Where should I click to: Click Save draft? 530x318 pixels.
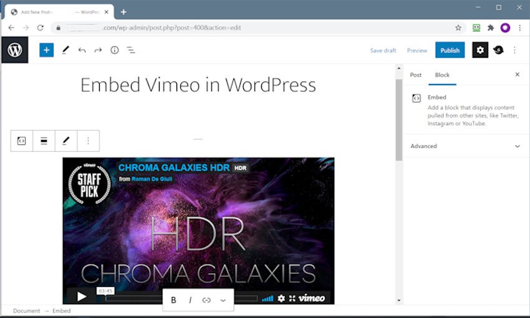(383, 50)
